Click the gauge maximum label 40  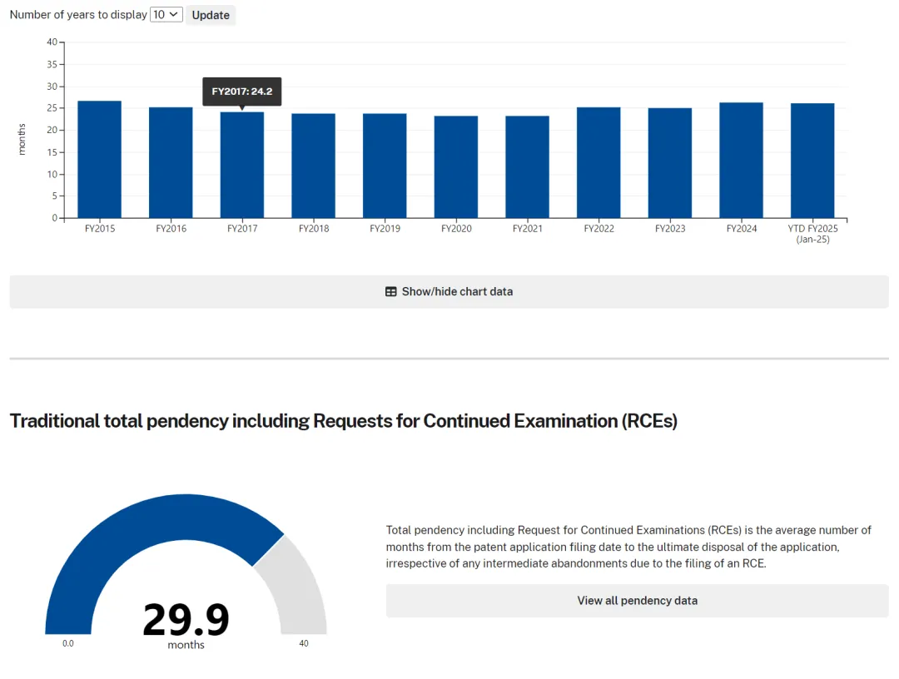pos(304,643)
